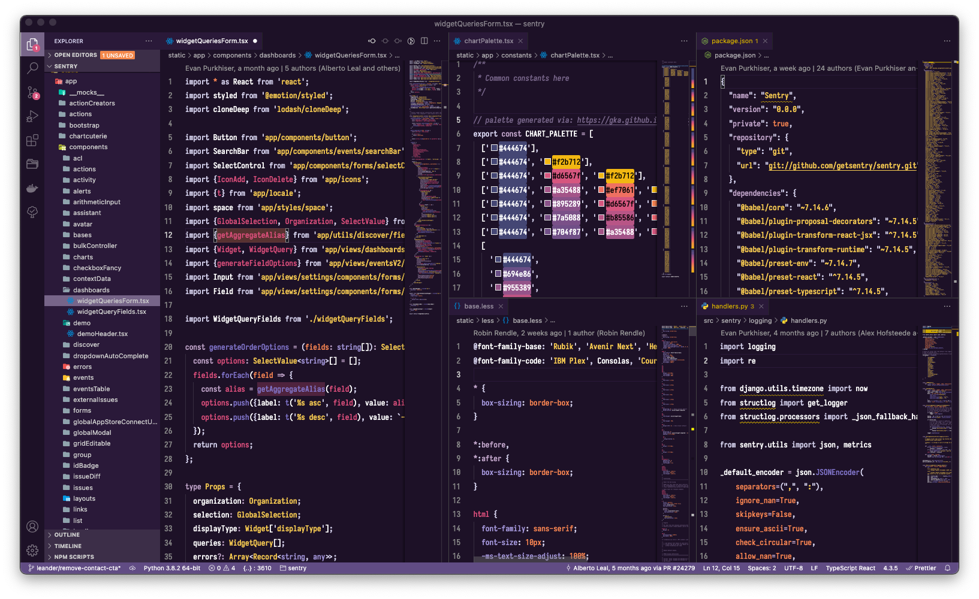
Task: Click the #f2b712 swatch on line 8
Action: pos(547,162)
